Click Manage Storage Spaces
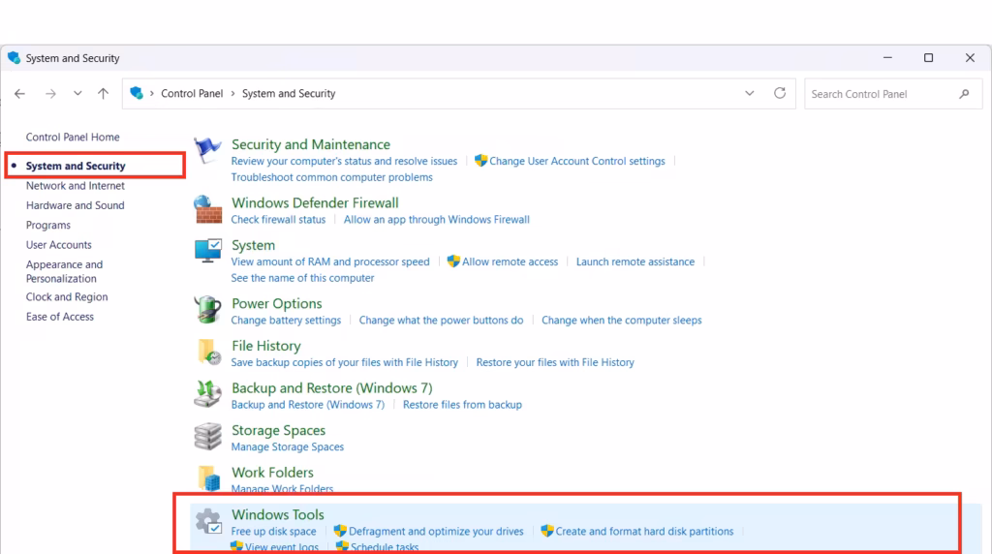The height and width of the screenshot is (554, 992). click(287, 447)
